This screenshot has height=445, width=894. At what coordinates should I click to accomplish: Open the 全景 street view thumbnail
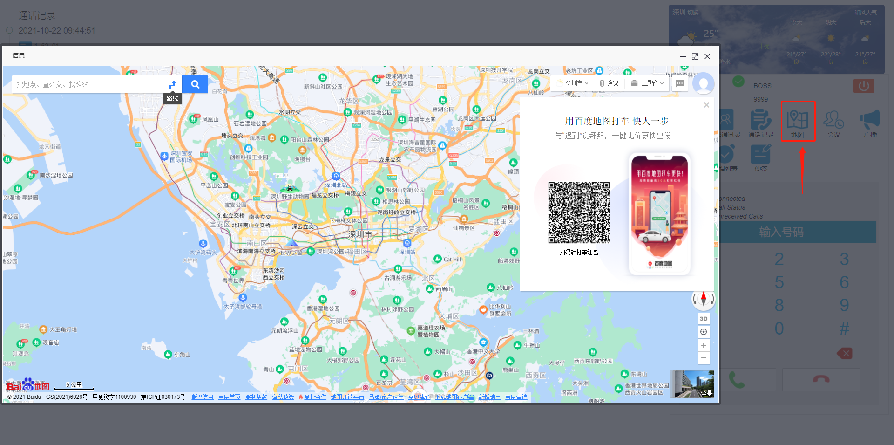pyautogui.click(x=692, y=384)
